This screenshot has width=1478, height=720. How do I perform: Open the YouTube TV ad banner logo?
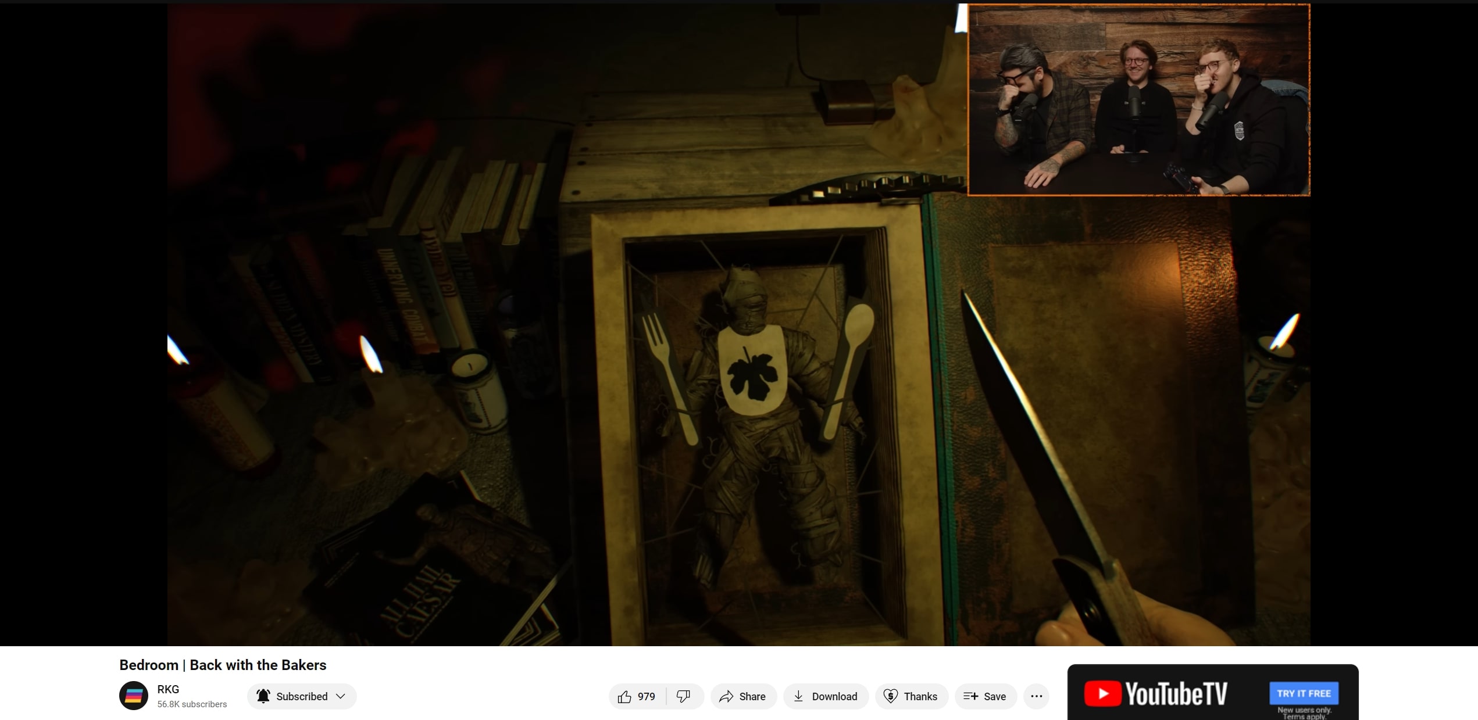(1155, 694)
